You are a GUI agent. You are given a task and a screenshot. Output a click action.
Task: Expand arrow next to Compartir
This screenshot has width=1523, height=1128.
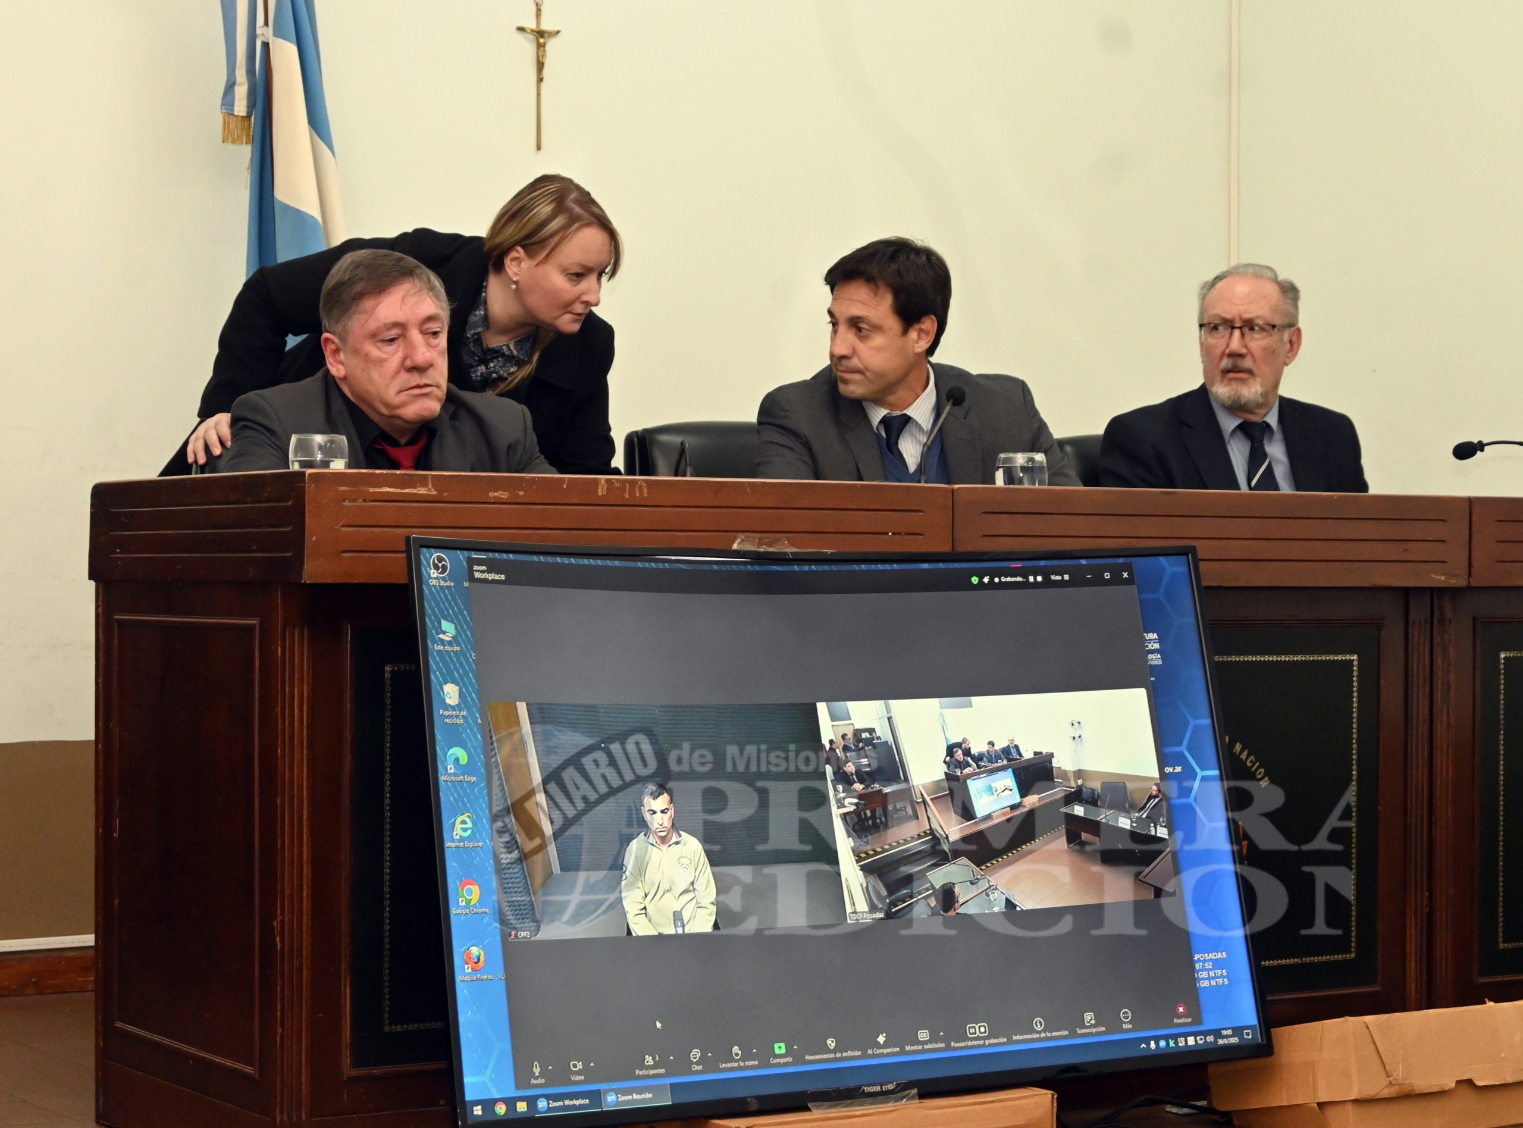pyautogui.click(x=795, y=1046)
